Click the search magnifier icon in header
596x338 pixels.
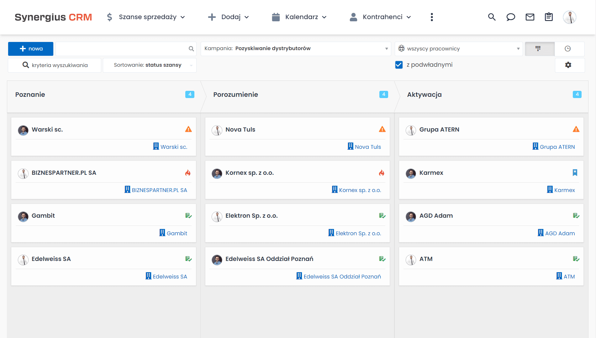click(492, 17)
